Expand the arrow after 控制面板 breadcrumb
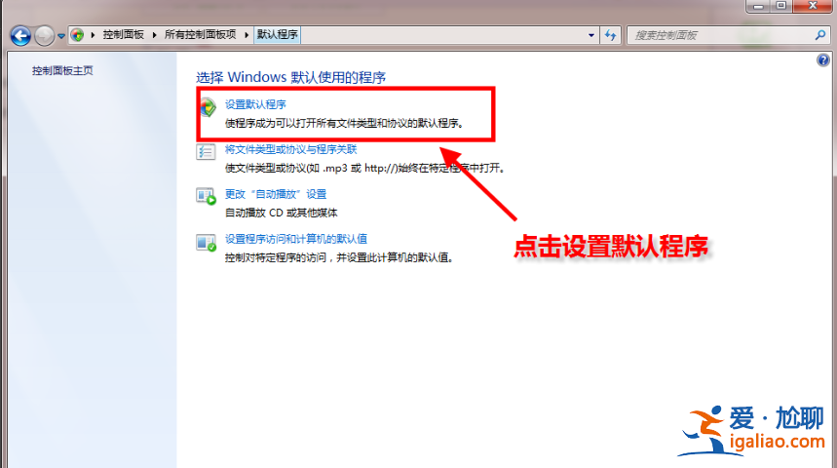The image size is (837, 468). (x=154, y=35)
